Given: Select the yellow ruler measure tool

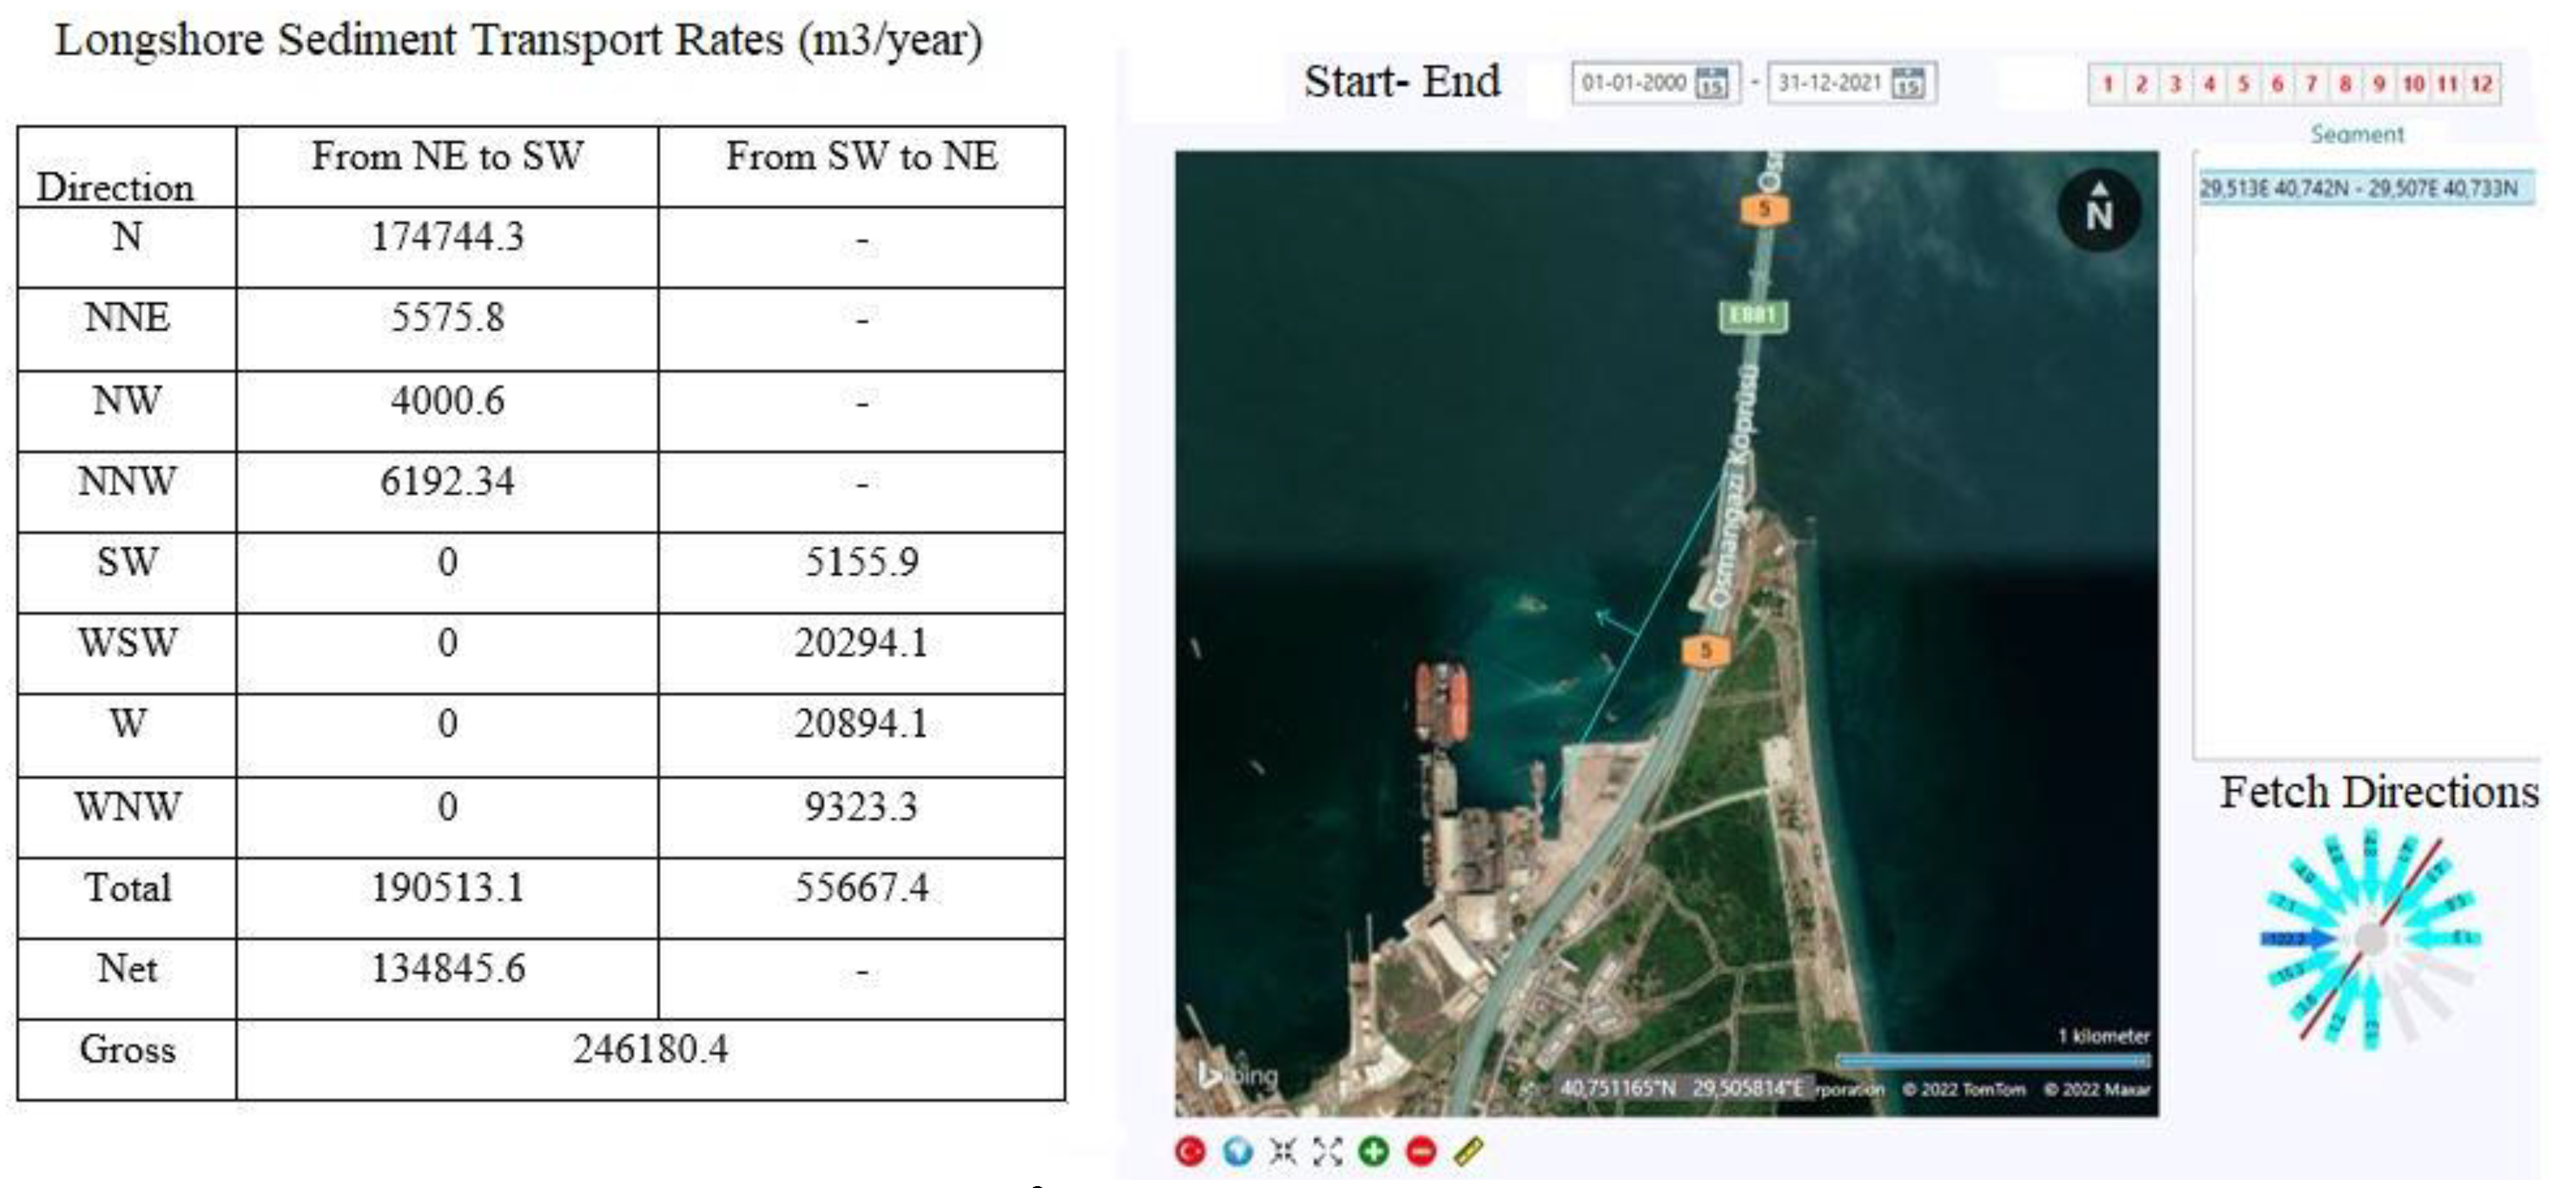Looking at the screenshot, I should tap(1468, 1152).
